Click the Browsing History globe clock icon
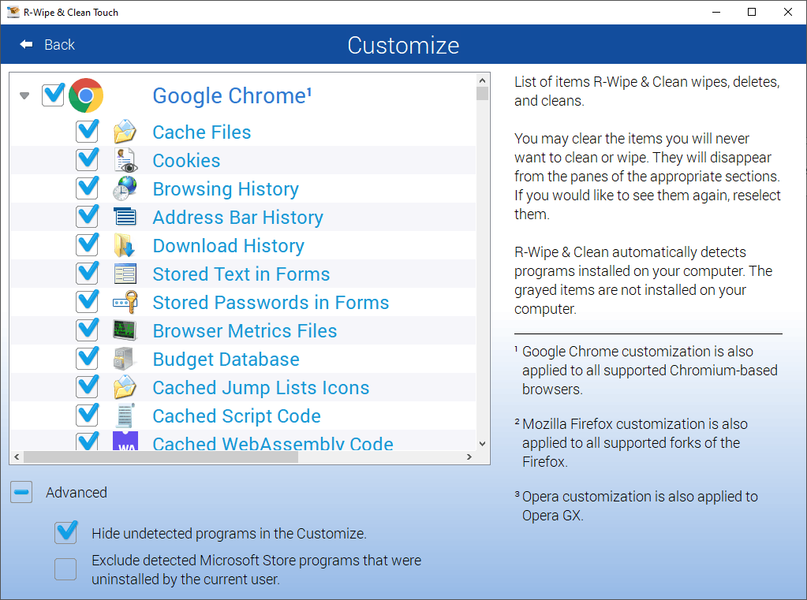Viewport: 807px width, 600px height. click(x=125, y=188)
